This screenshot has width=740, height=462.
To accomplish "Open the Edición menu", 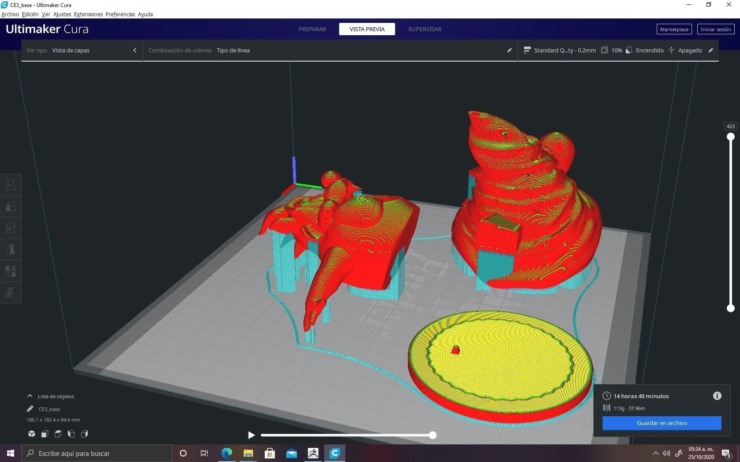I will [30, 14].
